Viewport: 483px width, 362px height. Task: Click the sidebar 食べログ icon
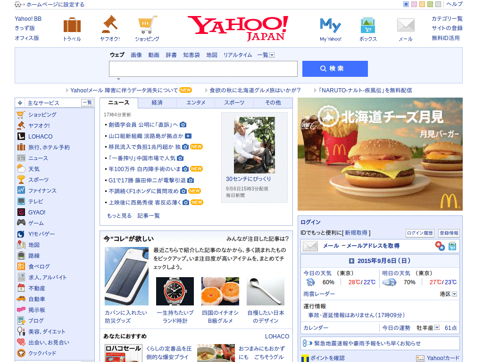tap(21, 266)
